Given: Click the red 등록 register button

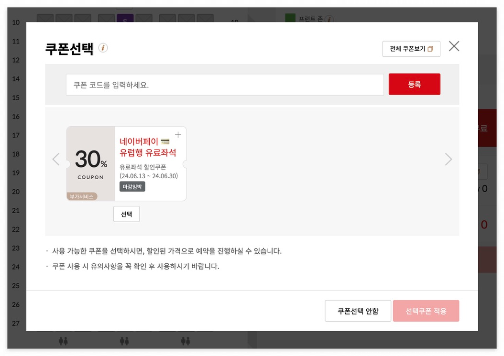Looking at the screenshot, I should [414, 84].
